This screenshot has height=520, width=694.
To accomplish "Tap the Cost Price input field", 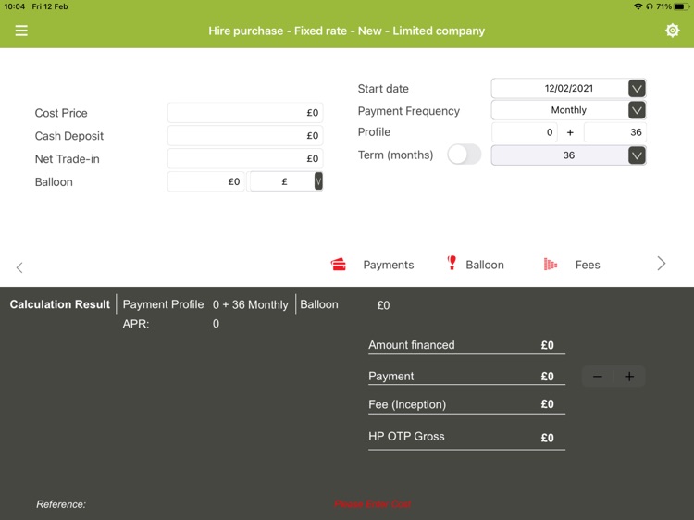I will pyautogui.click(x=245, y=113).
